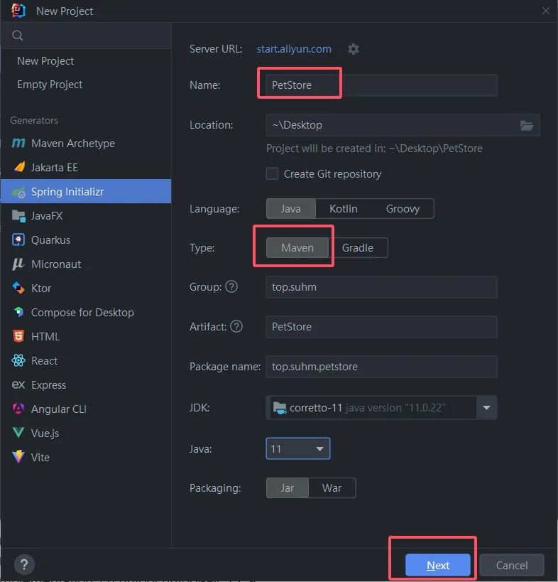This screenshot has width=558, height=582.
Task: Select the Jakarta EE generator icon
Action: [18, 168]
